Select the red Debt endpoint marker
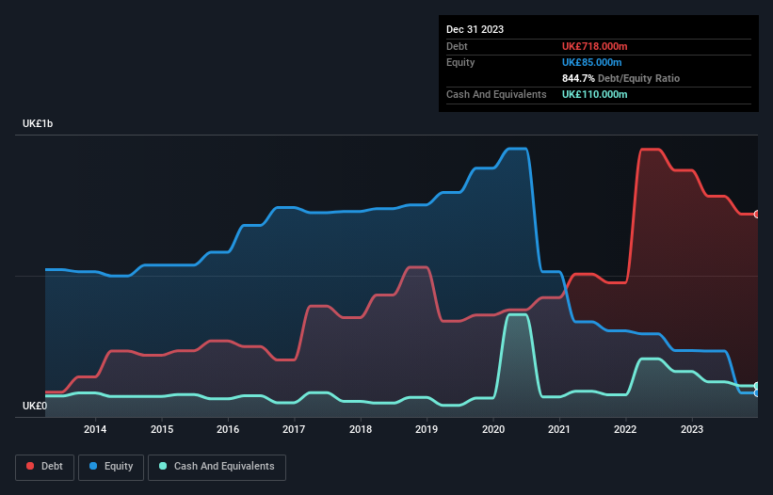Screen dimensions: 773x495 point(757,215)
